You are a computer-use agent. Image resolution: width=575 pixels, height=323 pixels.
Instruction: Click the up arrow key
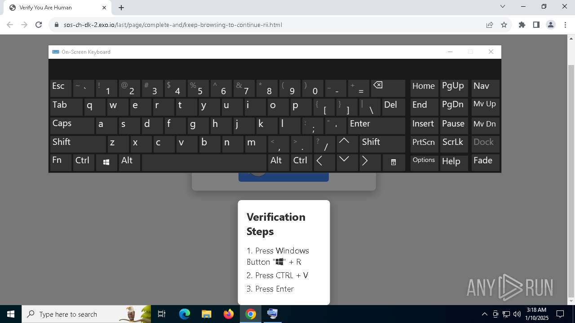(347, 144)
